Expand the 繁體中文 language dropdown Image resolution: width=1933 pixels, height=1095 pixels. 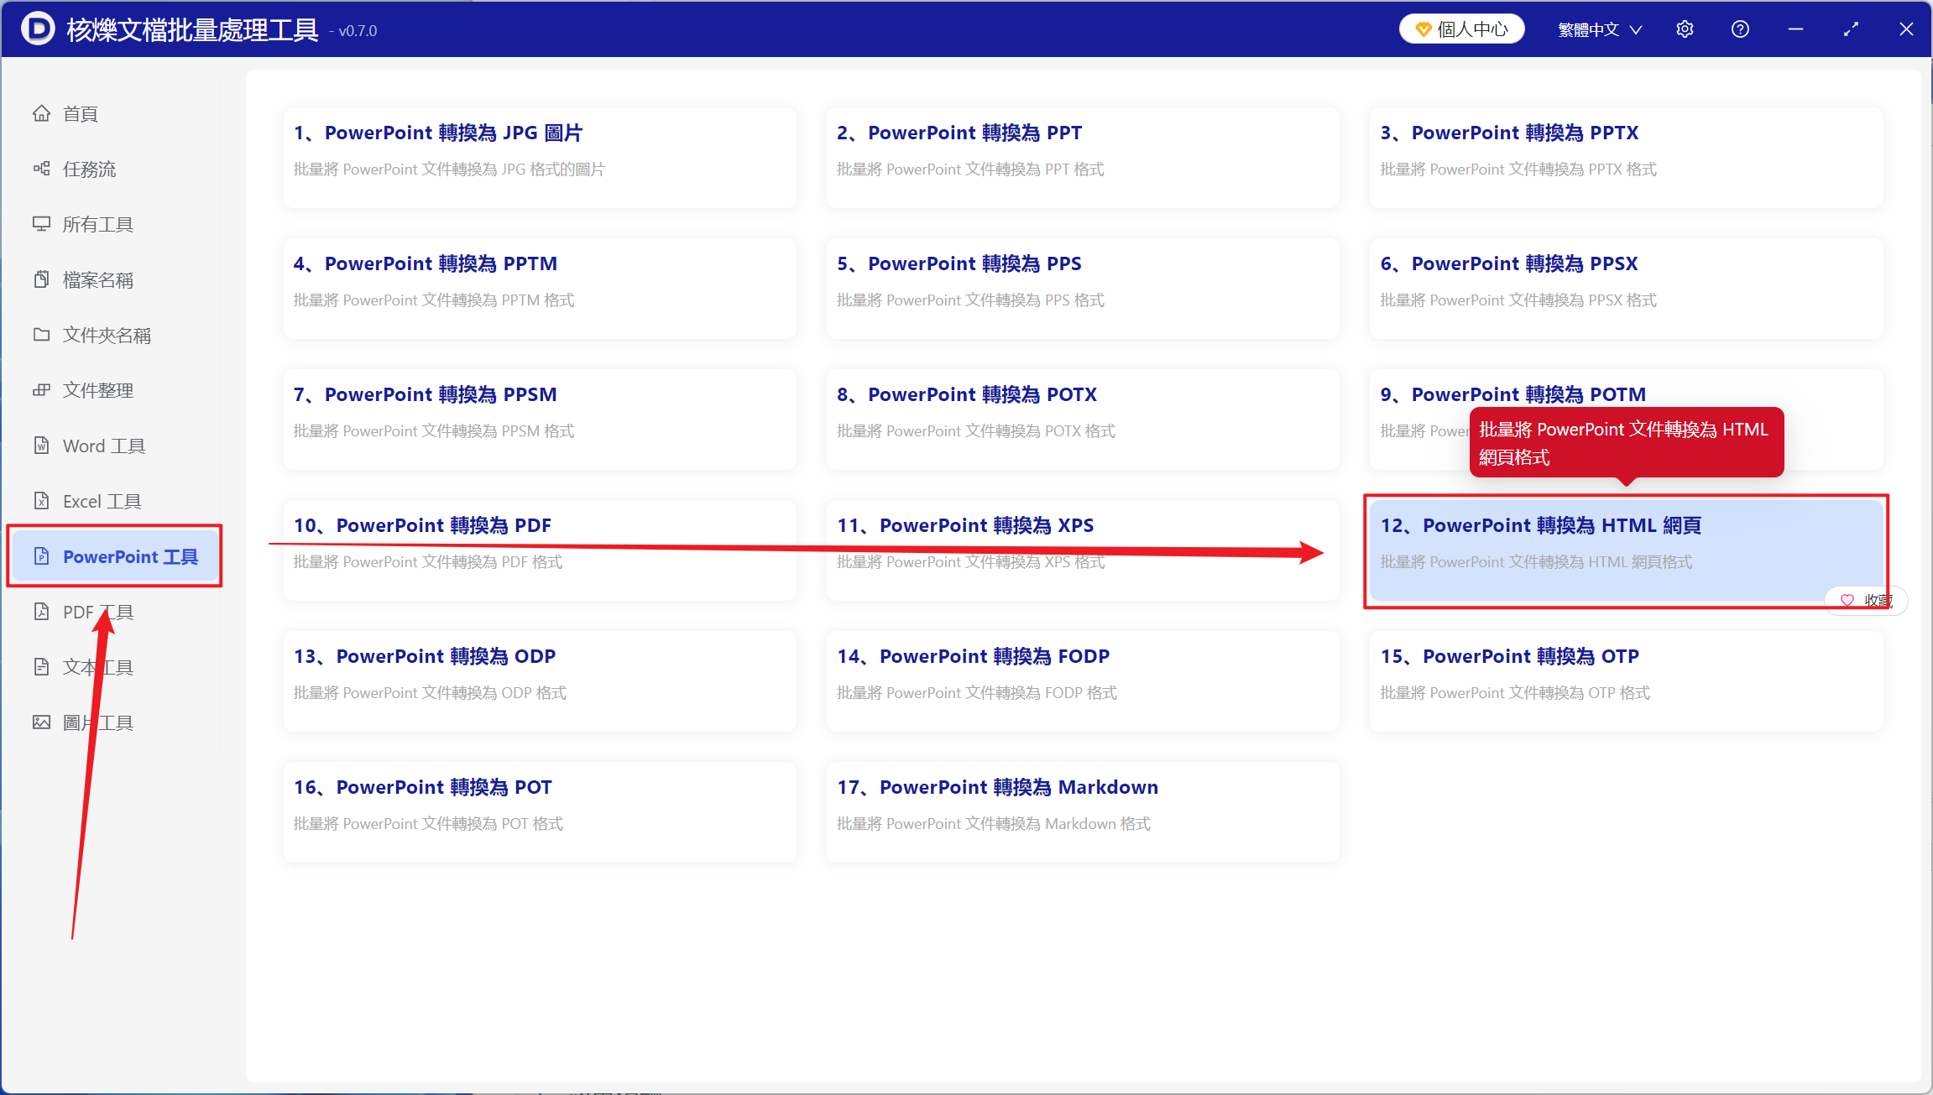1600,29
